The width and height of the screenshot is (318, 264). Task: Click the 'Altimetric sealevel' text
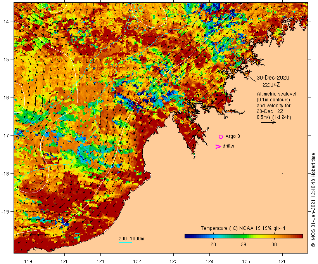[x=276, y=94]
